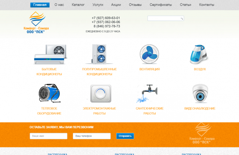Click the Ваш телефон input field
The image size is (239, 155).
[x=91, y=136]
